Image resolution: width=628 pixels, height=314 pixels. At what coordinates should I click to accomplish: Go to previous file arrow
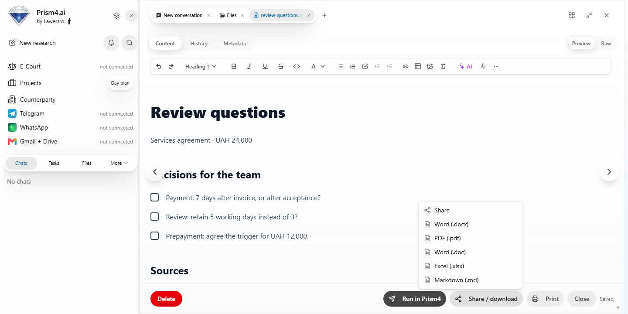pyautogui.click(x=155, y=172)
